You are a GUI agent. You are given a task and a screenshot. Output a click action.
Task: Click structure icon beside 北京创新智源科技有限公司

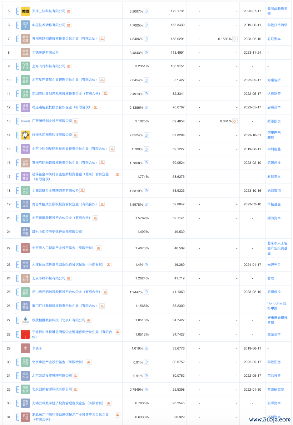pyautogui.click(x=75, y=390)
